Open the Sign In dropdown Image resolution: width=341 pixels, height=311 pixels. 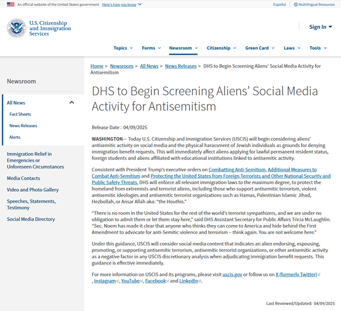coord(321,27)
